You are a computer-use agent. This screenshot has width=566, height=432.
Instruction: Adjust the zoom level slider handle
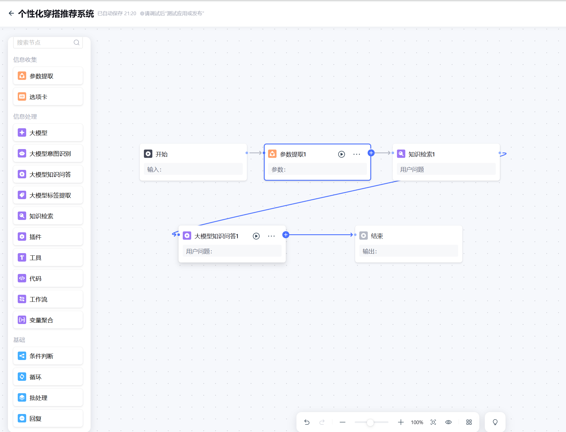coord(370,422)
